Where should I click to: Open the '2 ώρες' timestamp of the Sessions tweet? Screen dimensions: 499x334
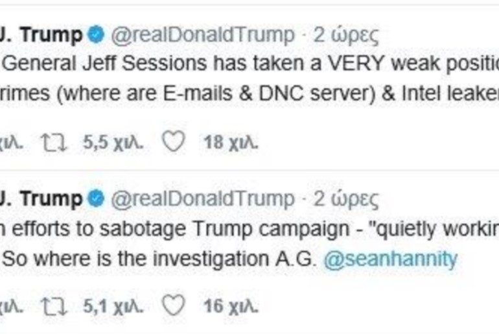click(x=346, y=36)
